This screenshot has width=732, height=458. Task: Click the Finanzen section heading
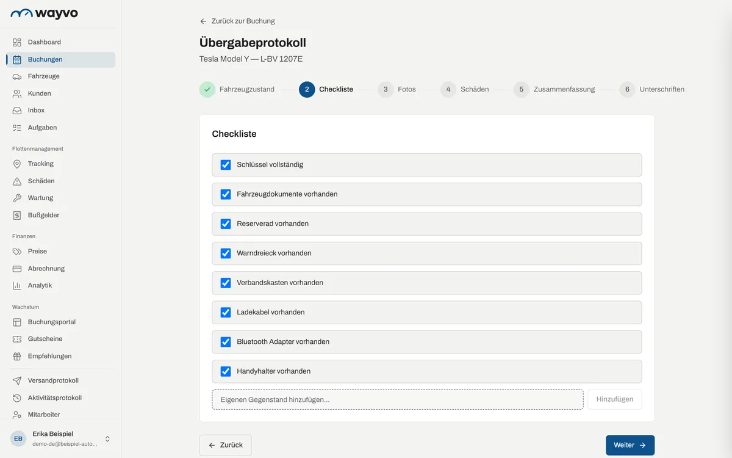(24, 236)
